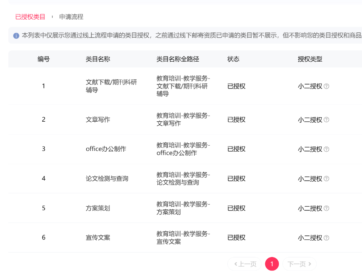Select page 1 in pagination
Screen dimensions: 362x277
[x=272, y=264]
